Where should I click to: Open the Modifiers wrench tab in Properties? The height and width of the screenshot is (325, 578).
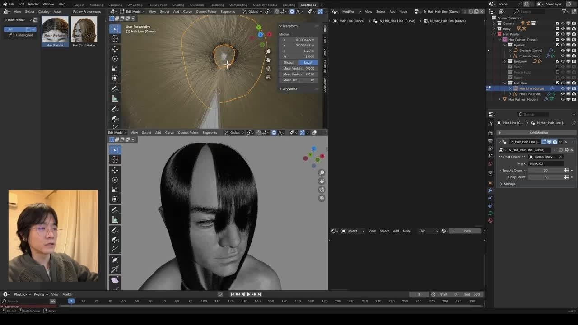490,190
